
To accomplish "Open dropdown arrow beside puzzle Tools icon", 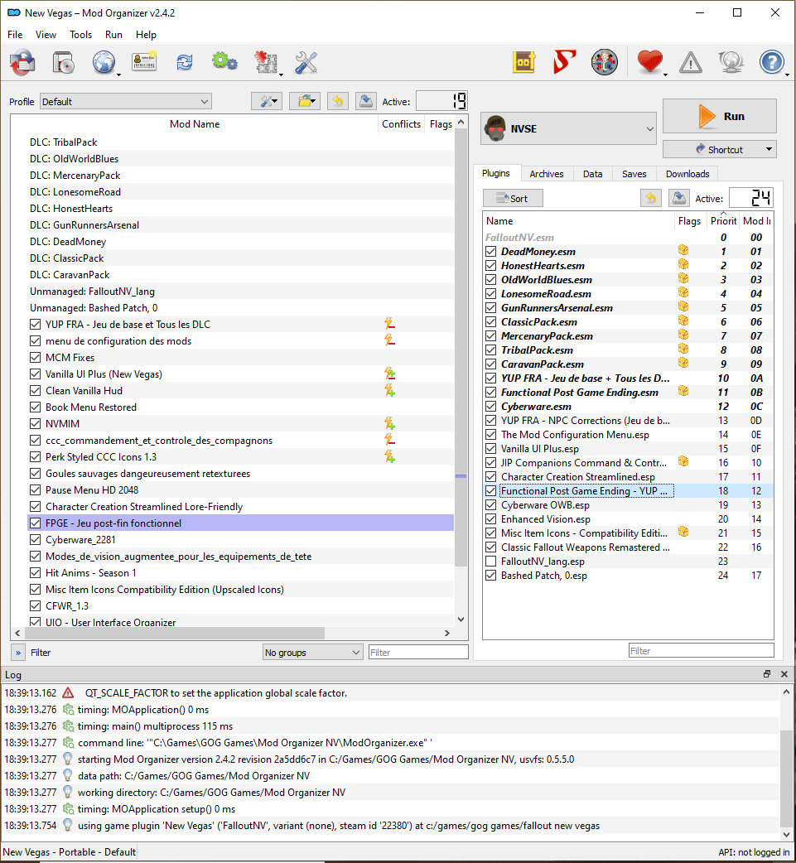I will click(282, 74).
